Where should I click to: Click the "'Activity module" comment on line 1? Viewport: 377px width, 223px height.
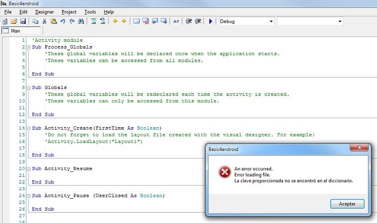click(x=57, y=40)
